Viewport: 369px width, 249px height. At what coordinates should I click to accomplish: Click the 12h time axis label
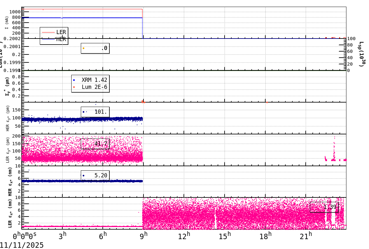184,236
